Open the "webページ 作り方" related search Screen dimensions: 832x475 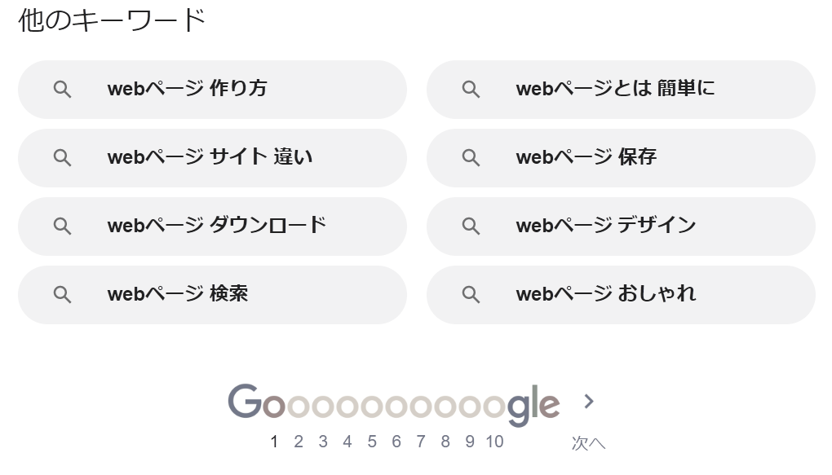point(187,89)
